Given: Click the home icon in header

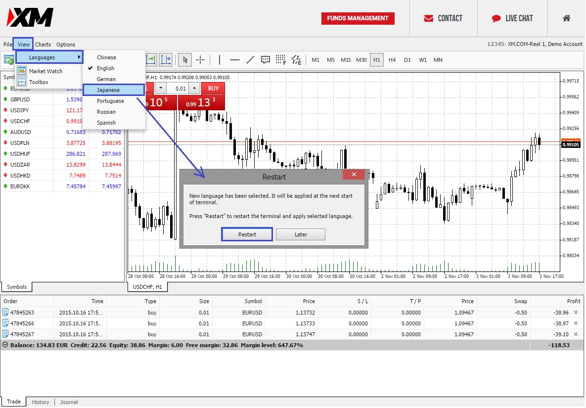Looking at the screenshot, I should [x=567, y=18].
